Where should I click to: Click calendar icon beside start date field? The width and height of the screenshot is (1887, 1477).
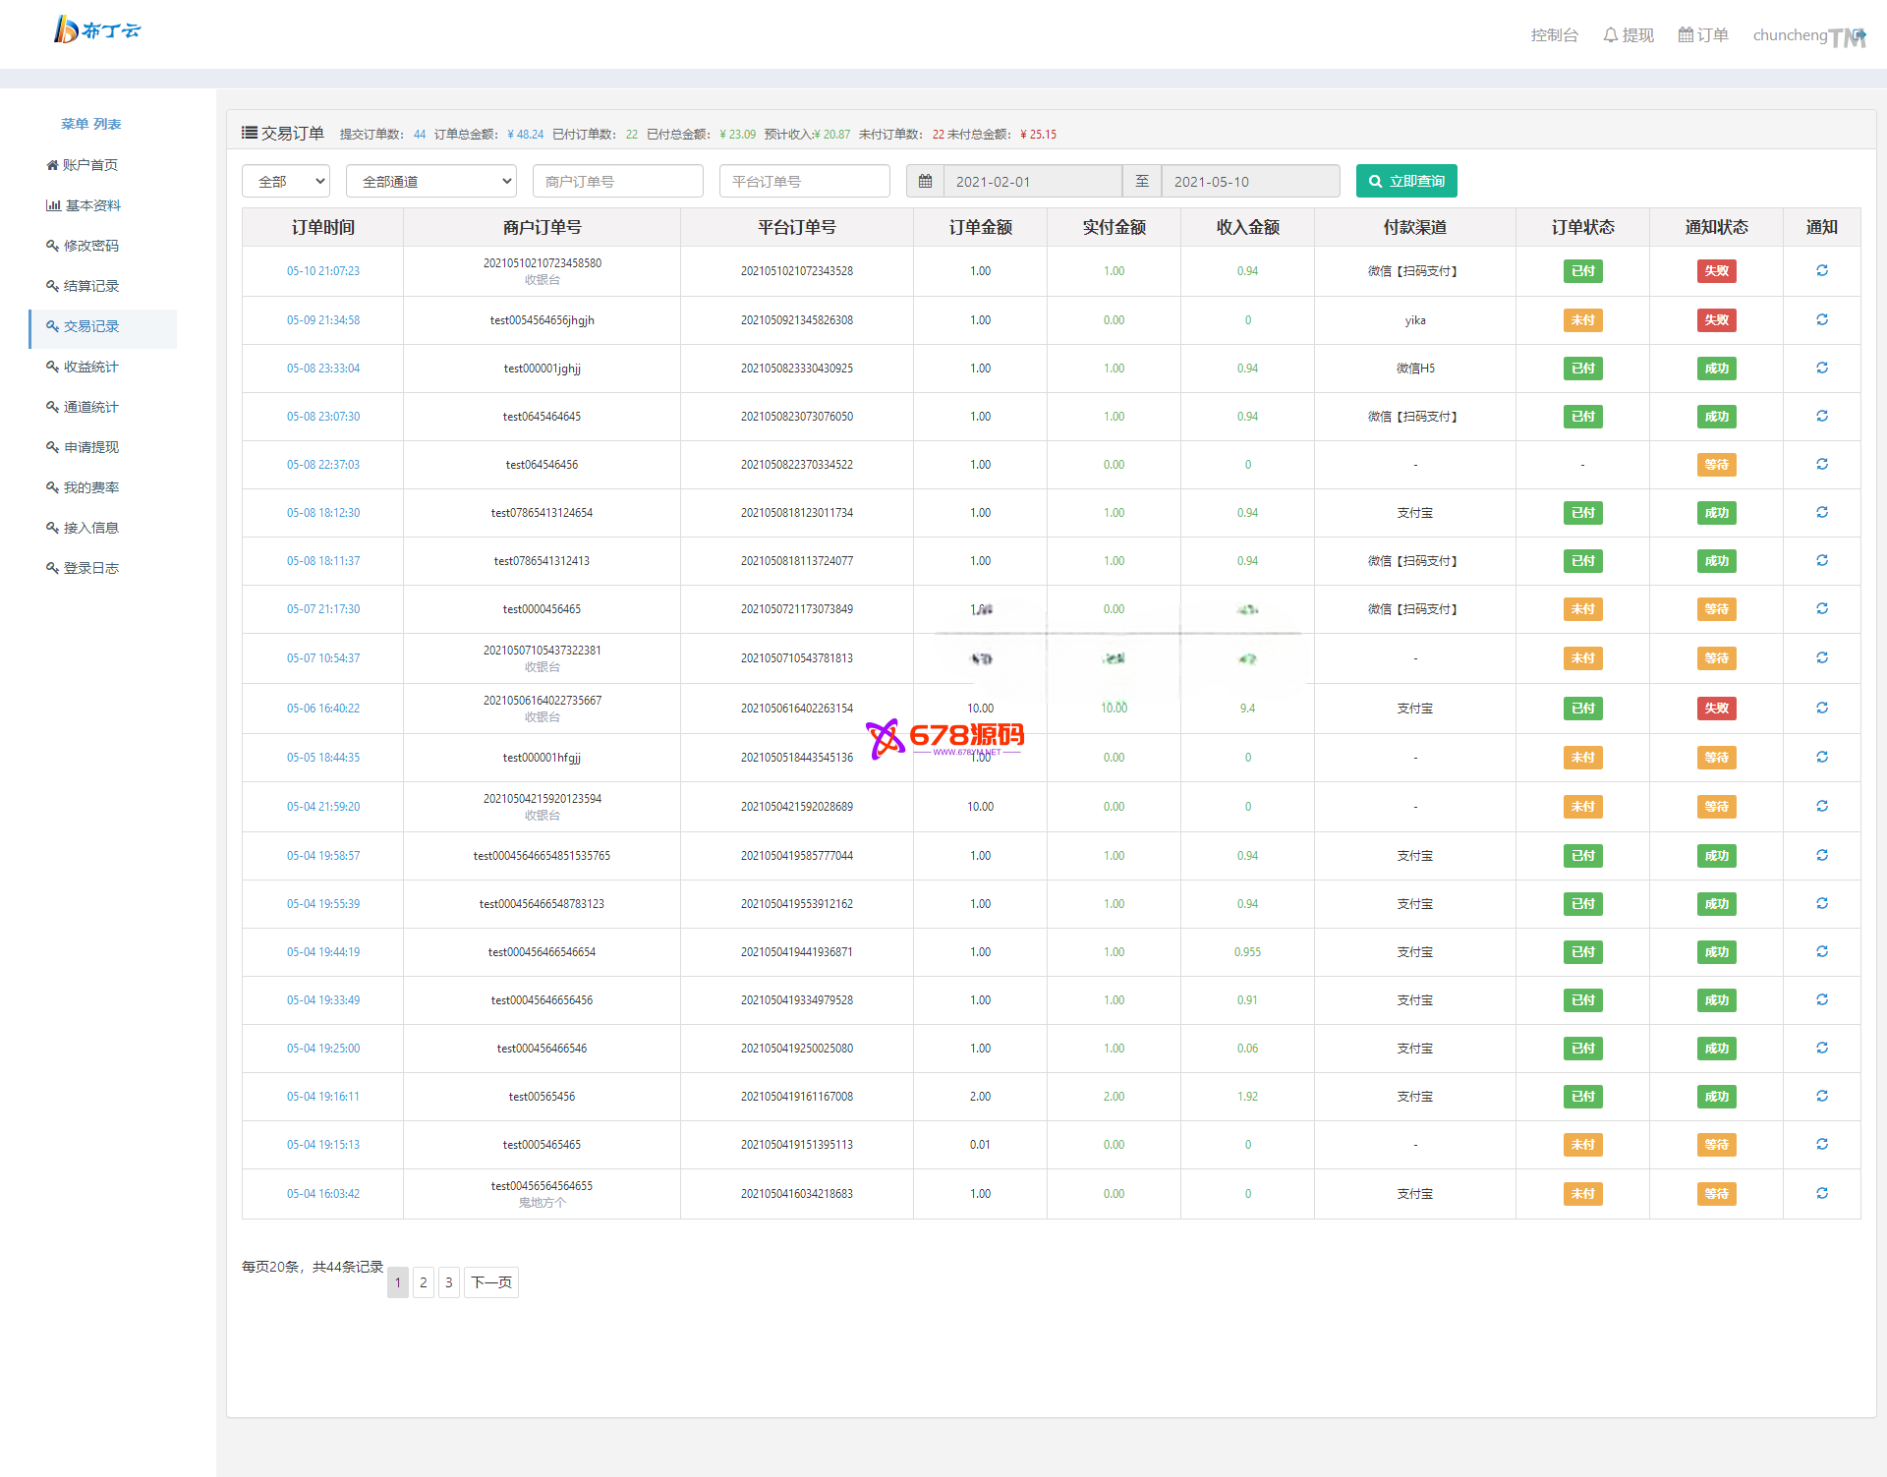[x=925, y=182]
